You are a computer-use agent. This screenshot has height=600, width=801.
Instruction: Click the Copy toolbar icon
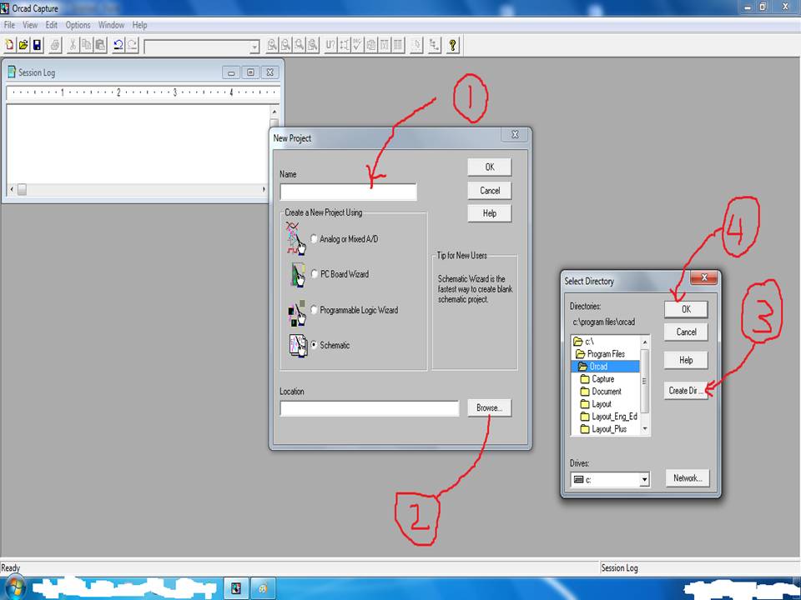(87, 45)
